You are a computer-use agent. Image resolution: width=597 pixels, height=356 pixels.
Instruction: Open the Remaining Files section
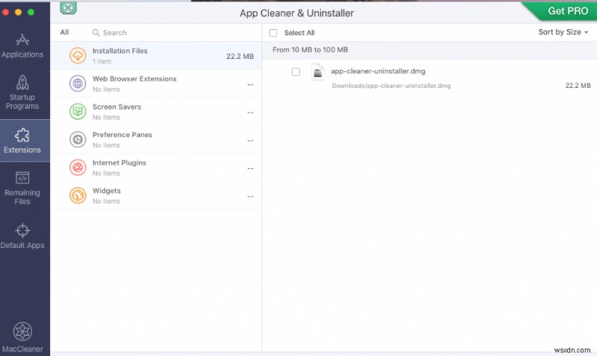click(22, 188)
